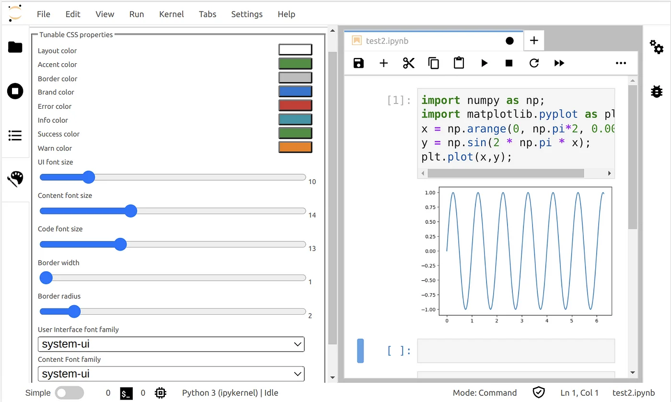Open the Content Font family dropdown
This screenshot has width=671, height=402.
tap(171, 374)
